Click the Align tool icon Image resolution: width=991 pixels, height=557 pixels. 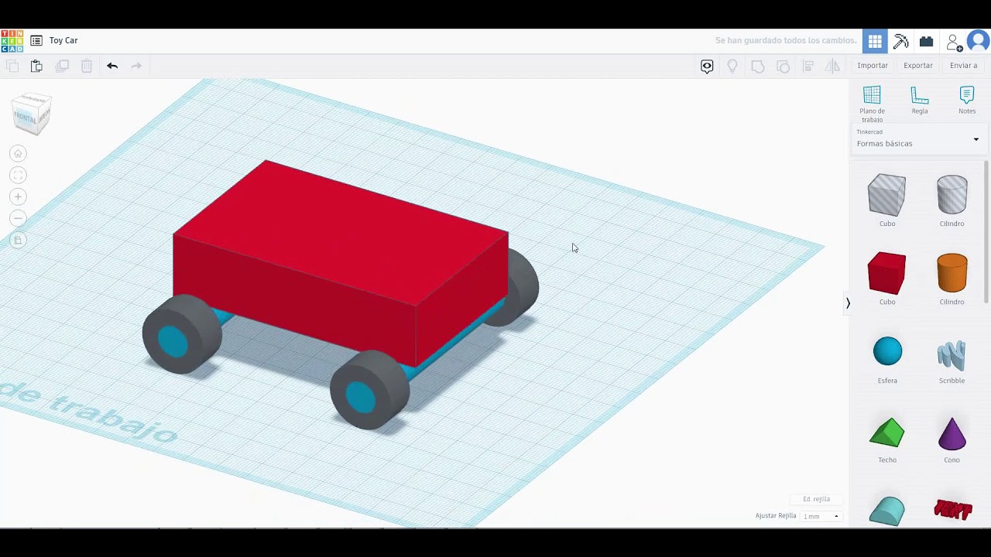(x=808, y=66)
